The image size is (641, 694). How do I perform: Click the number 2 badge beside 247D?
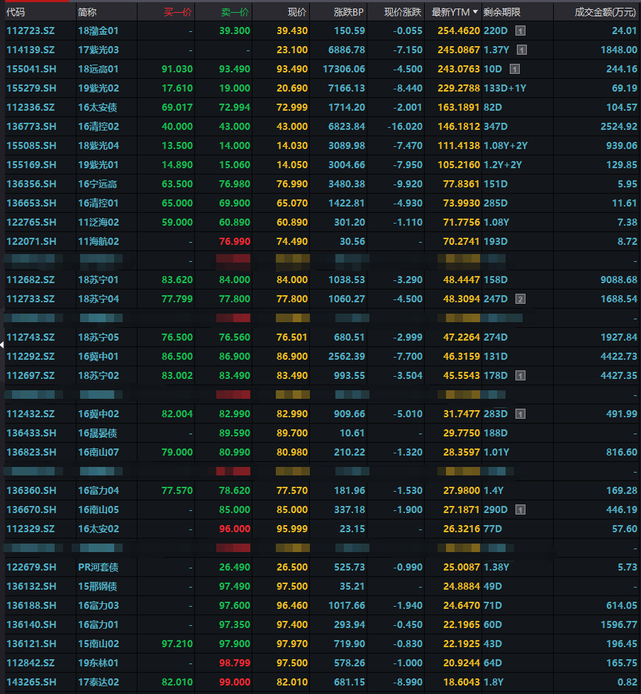click(x=520, y=299)
